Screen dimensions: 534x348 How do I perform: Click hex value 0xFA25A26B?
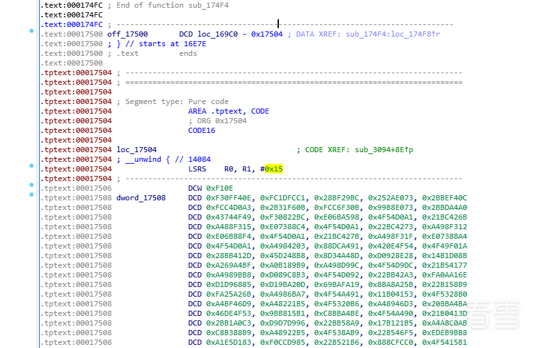(229, 294)
